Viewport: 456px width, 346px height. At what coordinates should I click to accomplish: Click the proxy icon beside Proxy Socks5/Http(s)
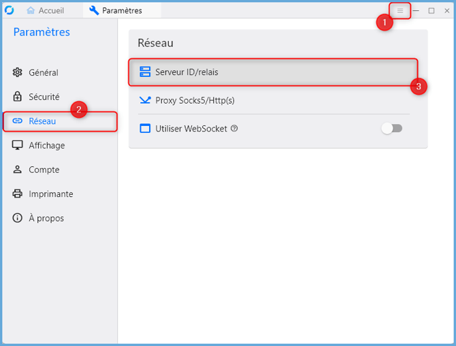coord(145,100)
